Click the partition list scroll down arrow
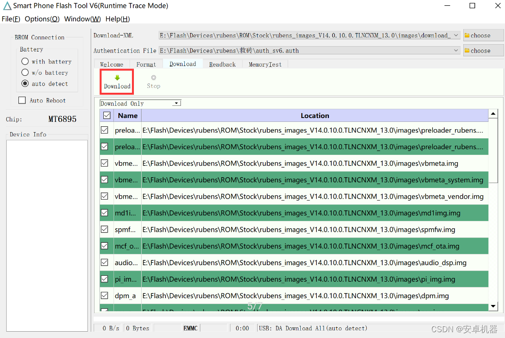This screenshot has width=505, height=338. tap(493, 306)
